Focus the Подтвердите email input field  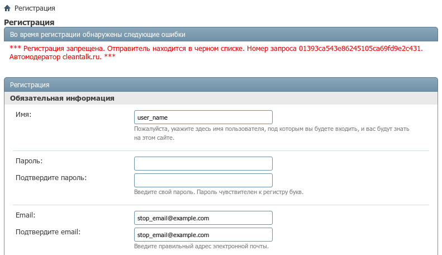click(203, 234)
